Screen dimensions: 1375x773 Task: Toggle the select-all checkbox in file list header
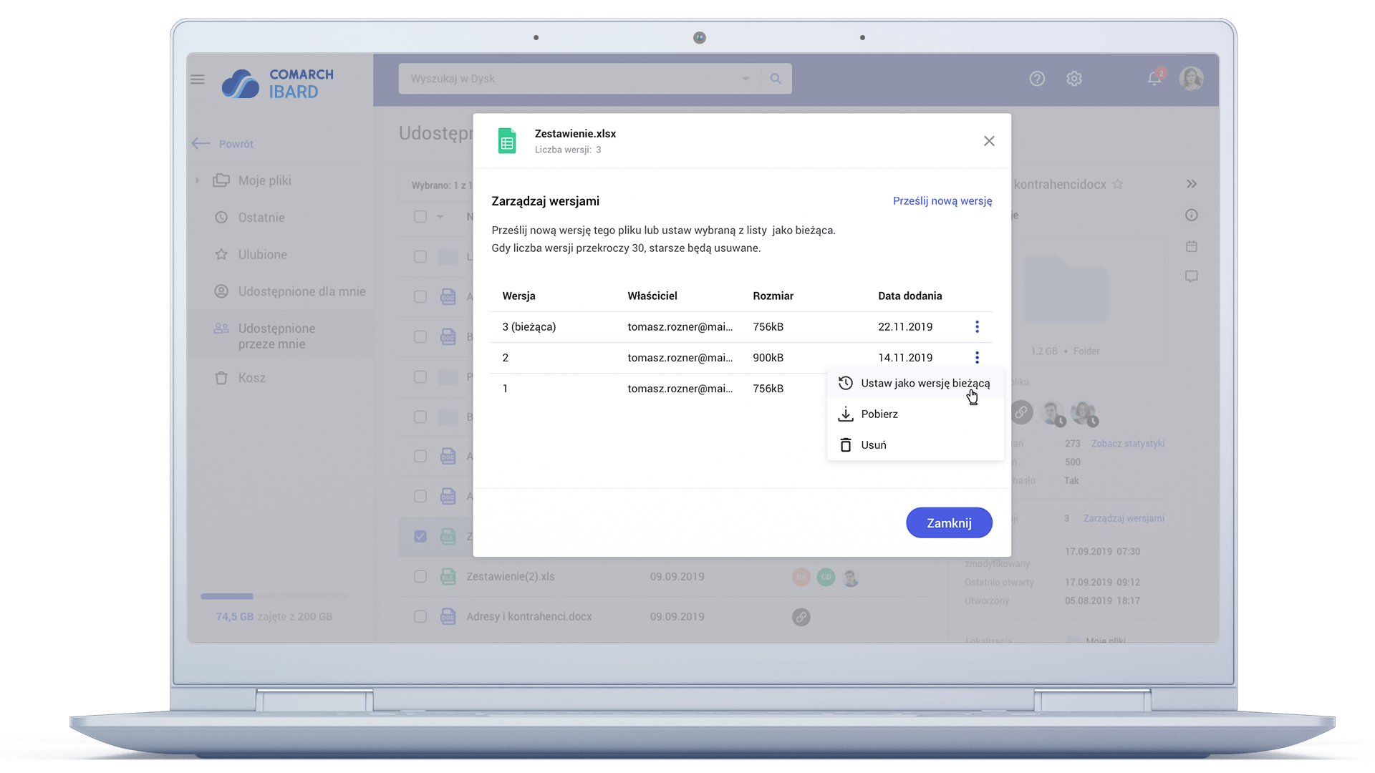pyautogui.click(x=420, y=217)
